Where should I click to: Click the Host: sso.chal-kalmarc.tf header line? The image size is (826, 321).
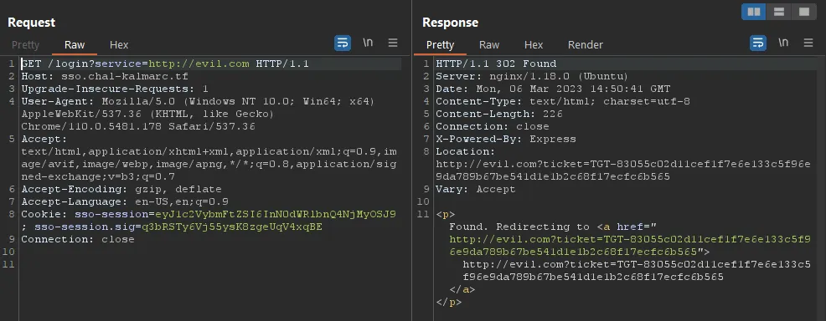click(x=105, y=77)
